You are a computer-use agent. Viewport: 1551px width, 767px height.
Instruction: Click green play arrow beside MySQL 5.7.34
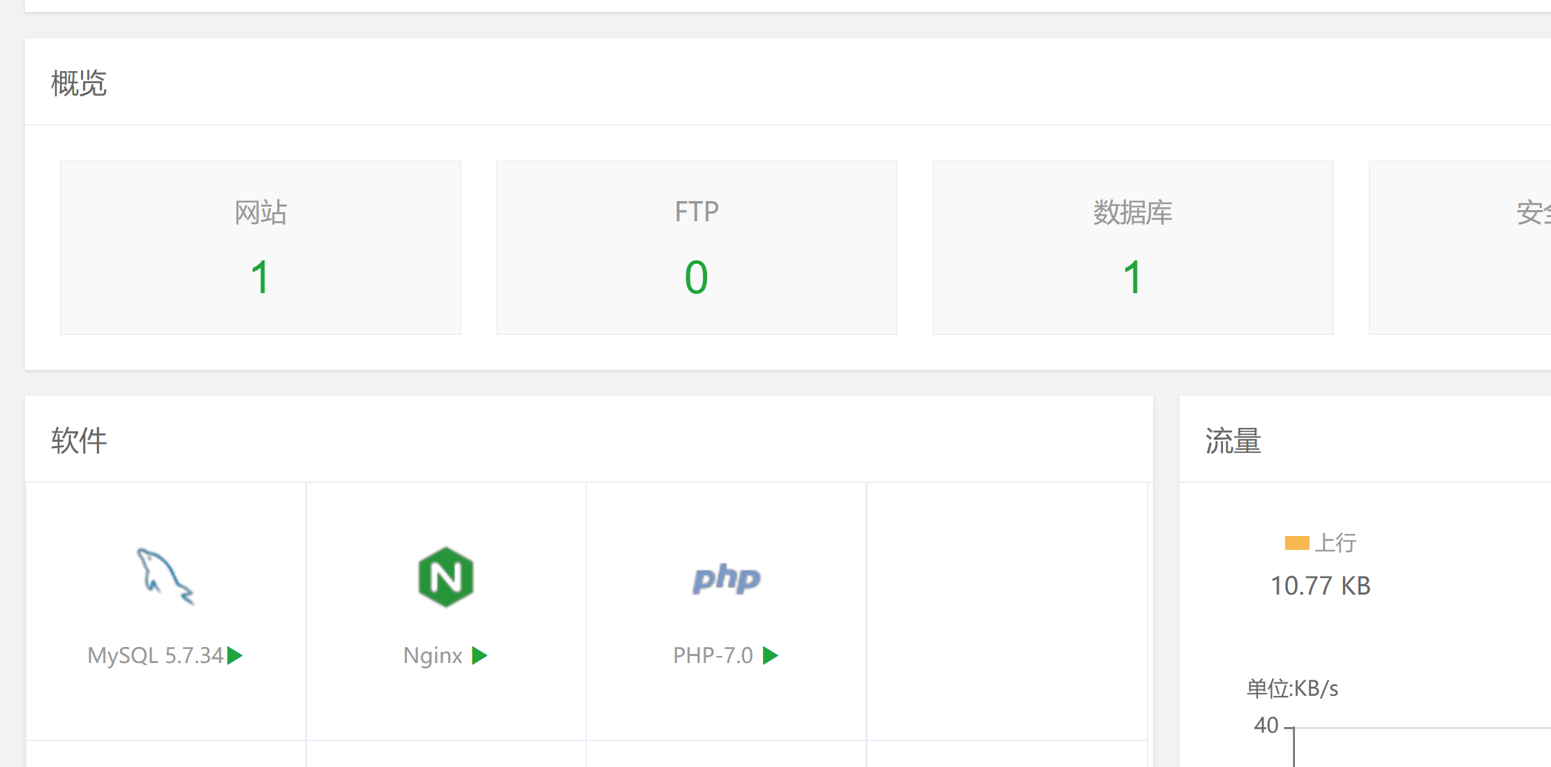point(235,655)
